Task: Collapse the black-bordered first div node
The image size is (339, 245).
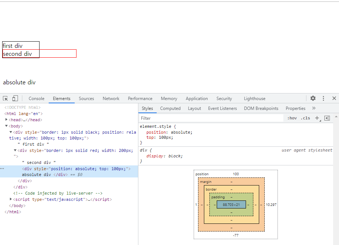Action: click(x=11, y=132)
